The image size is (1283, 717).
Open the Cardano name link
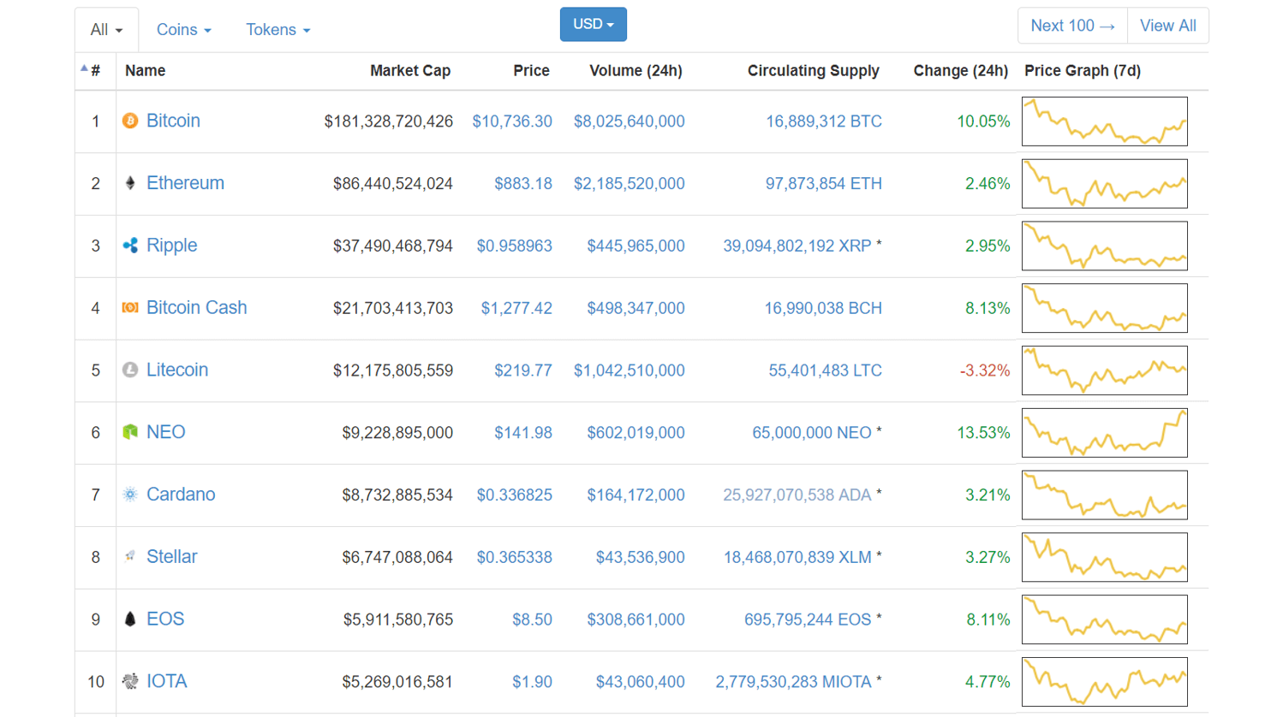181,495
